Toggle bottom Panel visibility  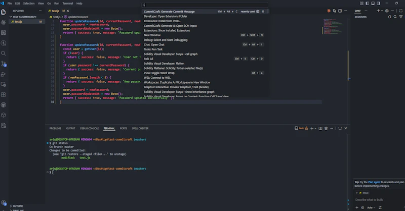(x=373, y=4)
